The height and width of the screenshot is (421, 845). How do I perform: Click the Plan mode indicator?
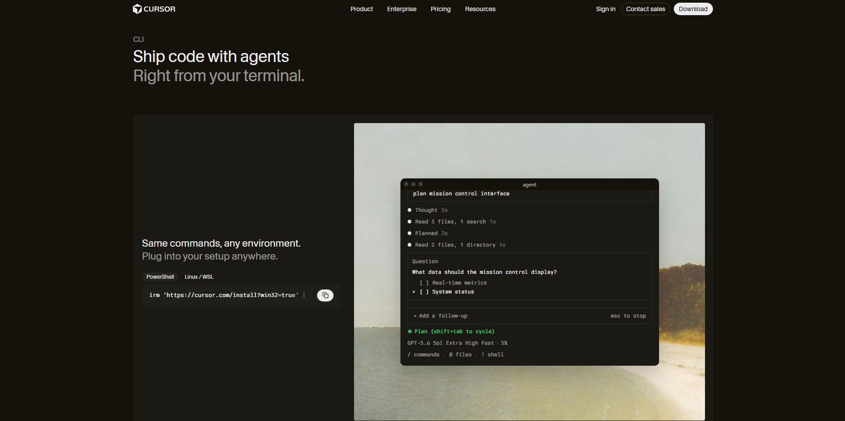click(x=451, y=331)
